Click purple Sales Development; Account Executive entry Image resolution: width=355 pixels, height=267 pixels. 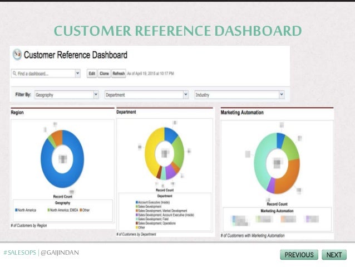(x=165, y=215)
